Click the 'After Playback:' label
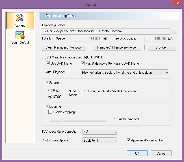This screenshot has width=184, height=162. [x=56, y=72]
